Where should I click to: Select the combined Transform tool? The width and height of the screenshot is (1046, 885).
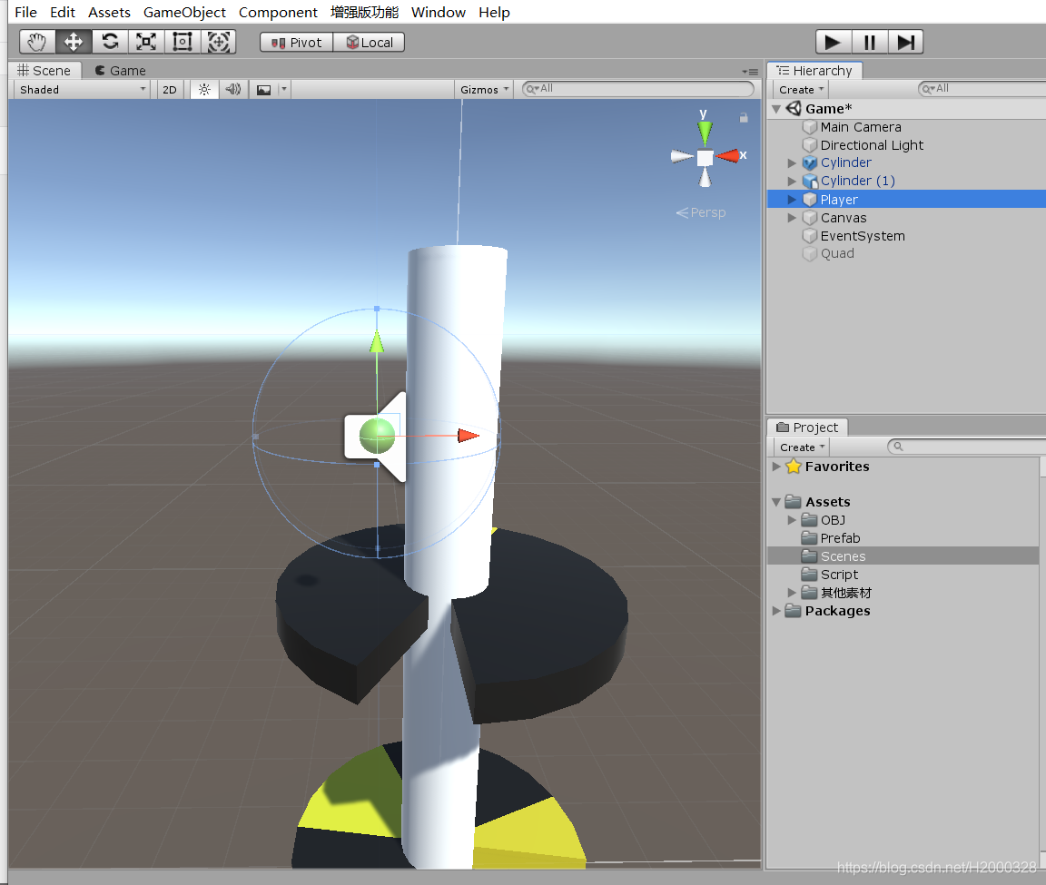(218, 42)
